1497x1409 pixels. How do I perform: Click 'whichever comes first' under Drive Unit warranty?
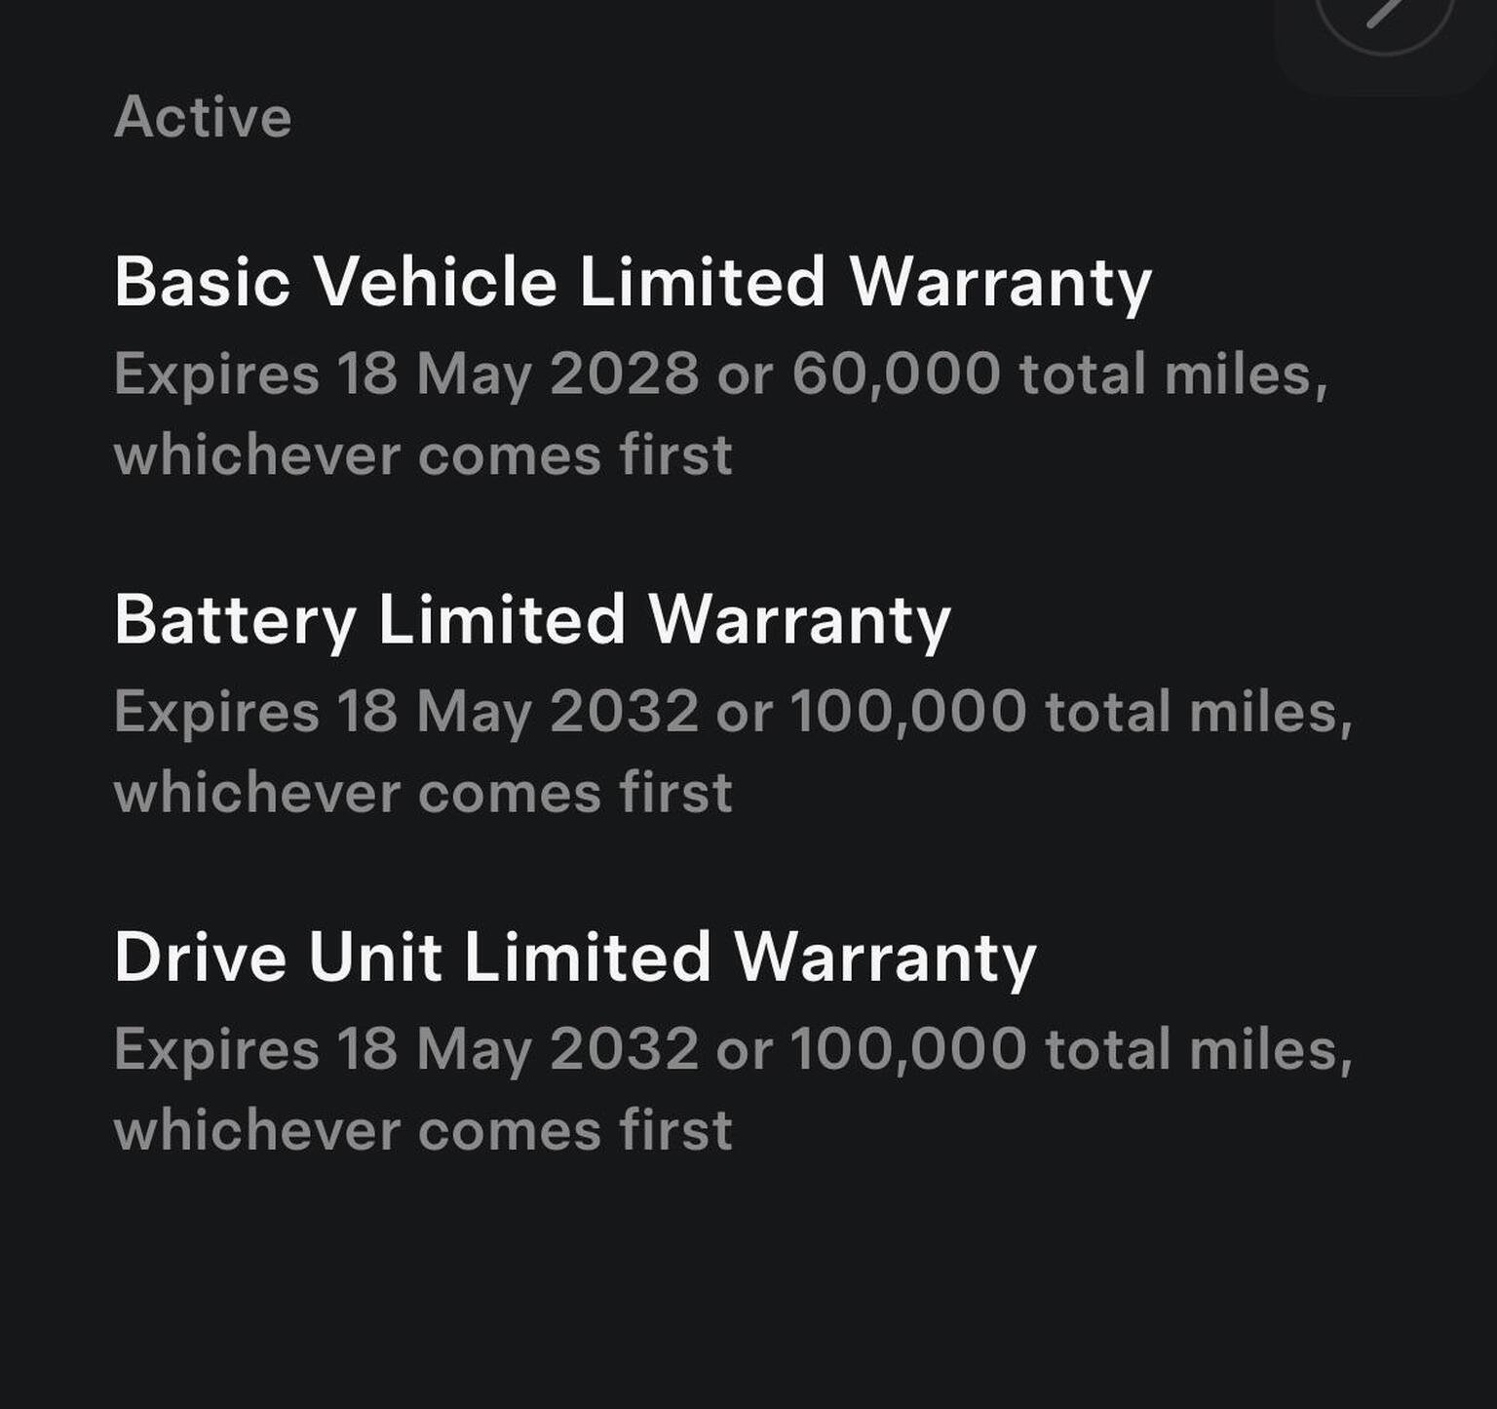click(x=423, y=1130)
